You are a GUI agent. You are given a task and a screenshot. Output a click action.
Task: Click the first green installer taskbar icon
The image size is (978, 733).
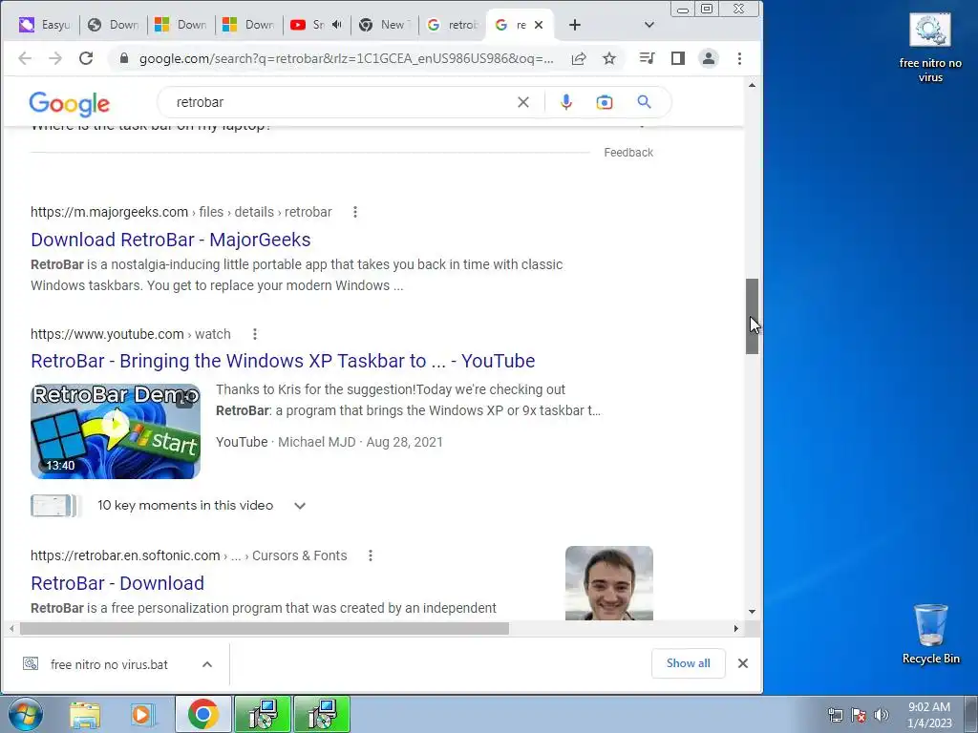pos(263,714)
